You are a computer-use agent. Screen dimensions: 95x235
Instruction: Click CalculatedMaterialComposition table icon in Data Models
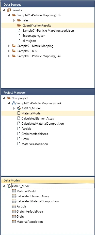14,201
